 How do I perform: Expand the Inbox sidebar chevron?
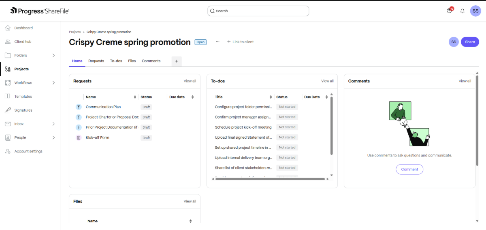click(53, 124)
